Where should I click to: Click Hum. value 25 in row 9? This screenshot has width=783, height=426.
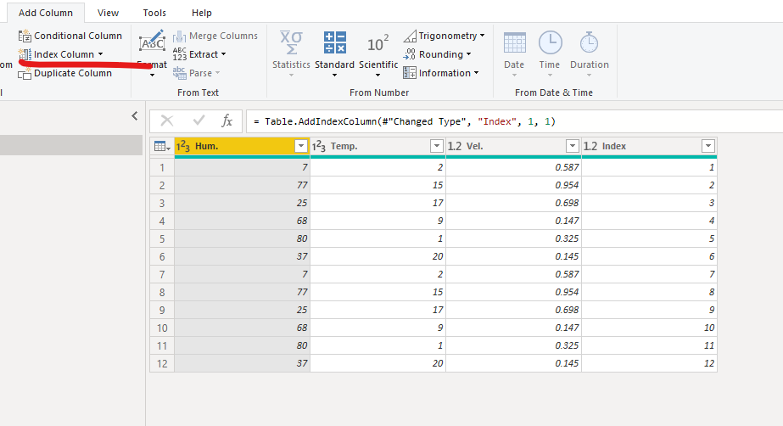[242, 310]
